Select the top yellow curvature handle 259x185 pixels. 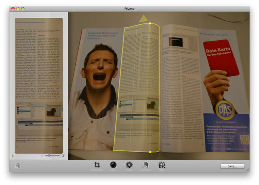pos(150,23)
